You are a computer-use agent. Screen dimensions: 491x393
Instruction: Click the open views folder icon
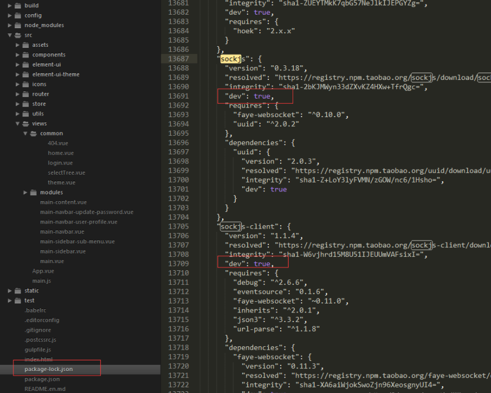26,123
